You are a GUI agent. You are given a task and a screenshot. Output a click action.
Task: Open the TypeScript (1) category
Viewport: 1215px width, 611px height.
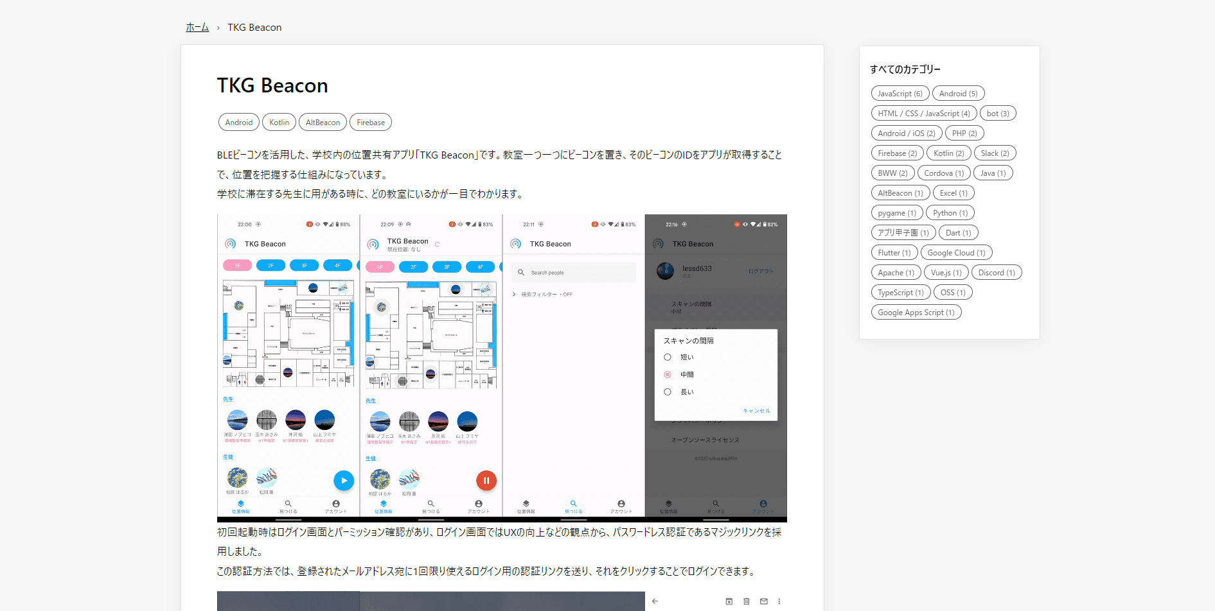point(901,293)
